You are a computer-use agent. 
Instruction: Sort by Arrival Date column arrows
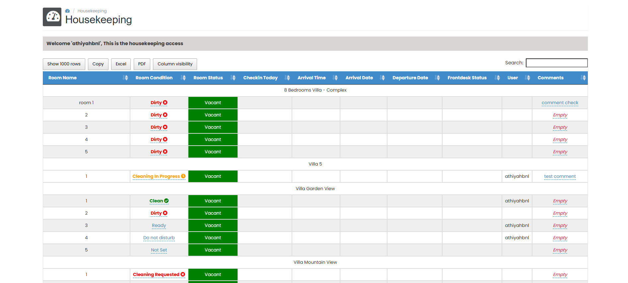tap(383, 78)
